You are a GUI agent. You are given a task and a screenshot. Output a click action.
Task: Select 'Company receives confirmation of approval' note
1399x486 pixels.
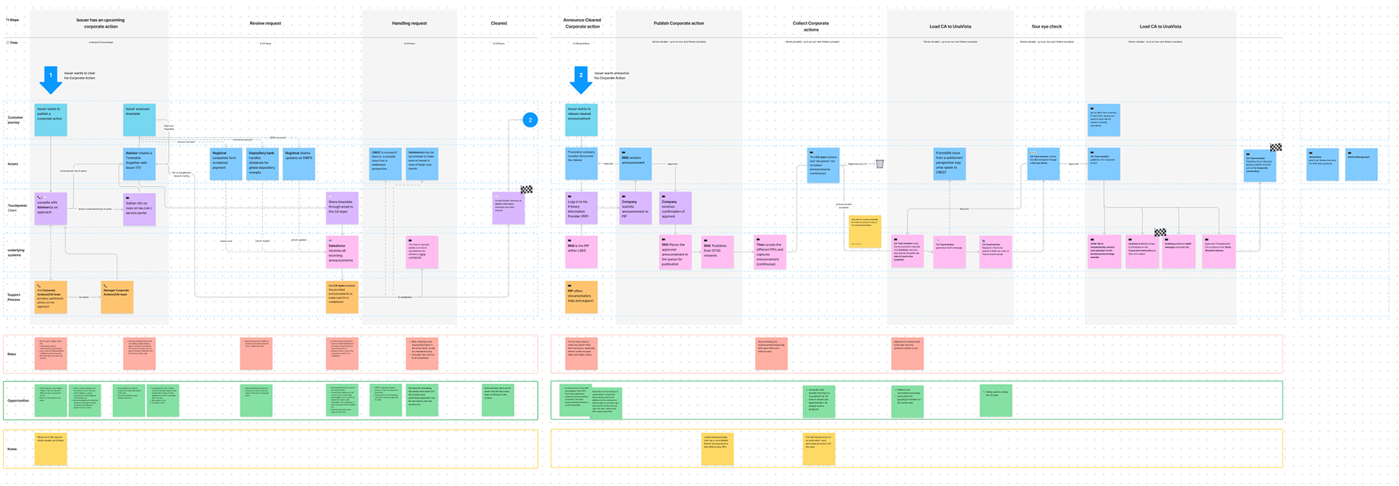click(x=675, y=208)
